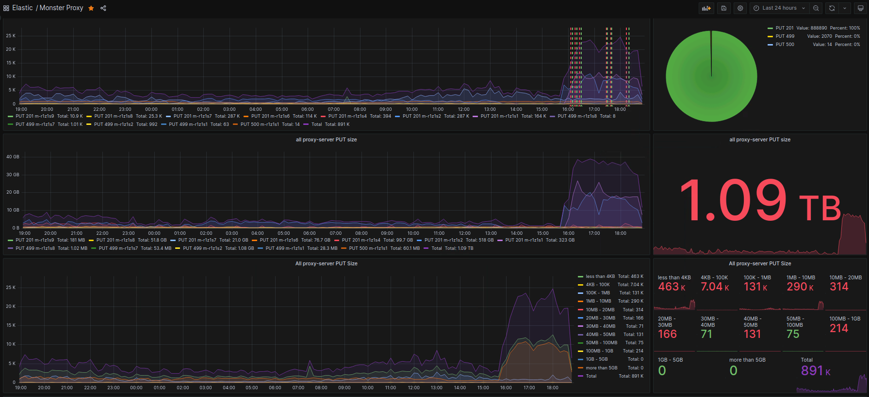Expand the refresh interval dropdown arrow
This screenshot has width=869, height=397.
click(845, 8)
